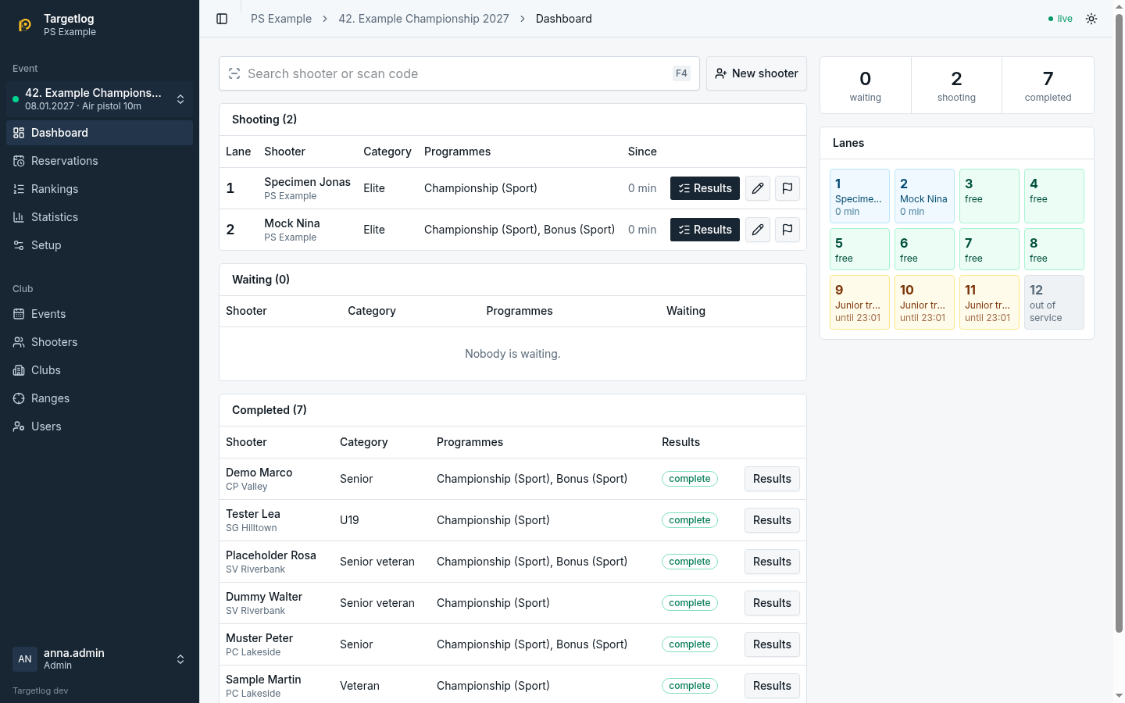Click the 42. Example Championship 2027 breadcrumb

(423, 19)
